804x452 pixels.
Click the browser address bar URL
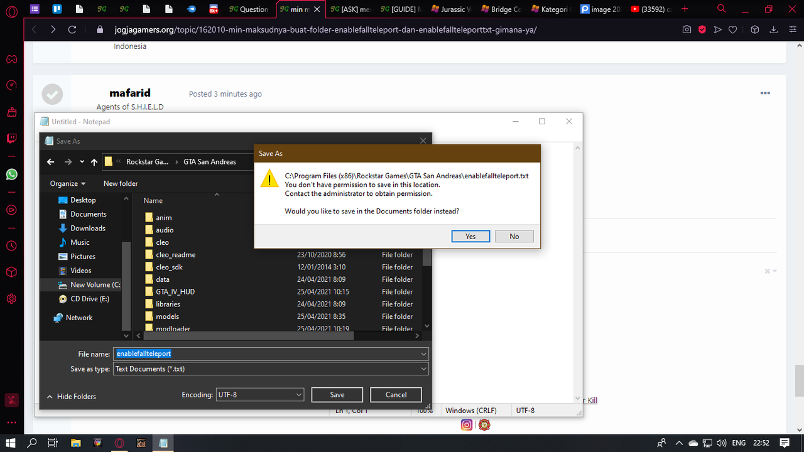pos(325,30)
